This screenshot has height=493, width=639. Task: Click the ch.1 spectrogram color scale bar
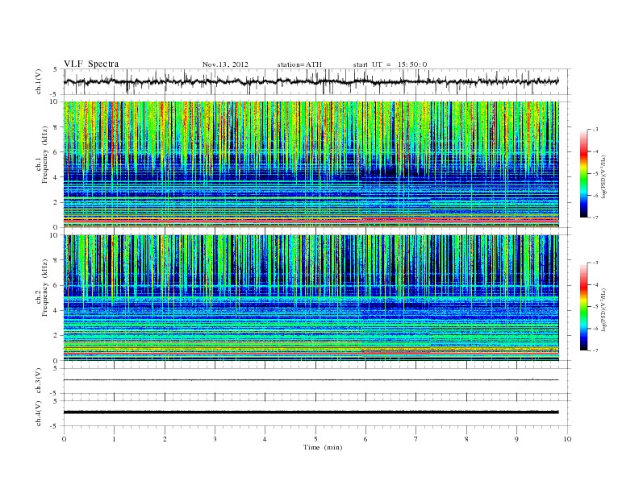tap(584, 173)
